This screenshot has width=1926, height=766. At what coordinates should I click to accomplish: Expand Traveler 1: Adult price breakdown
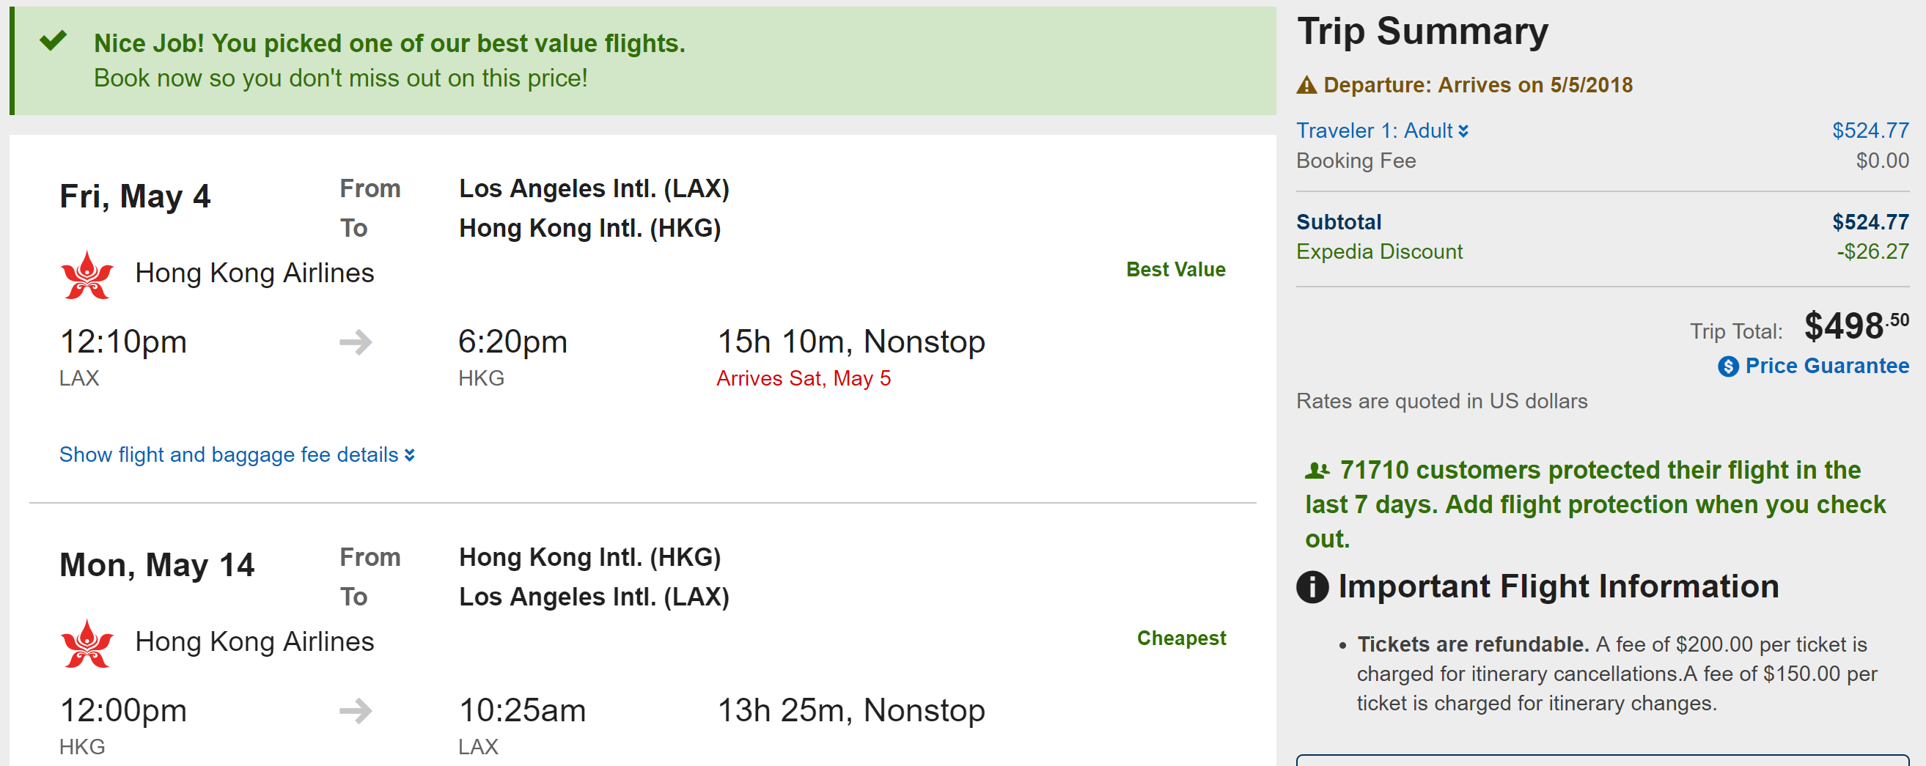(x=1382, y=130)
